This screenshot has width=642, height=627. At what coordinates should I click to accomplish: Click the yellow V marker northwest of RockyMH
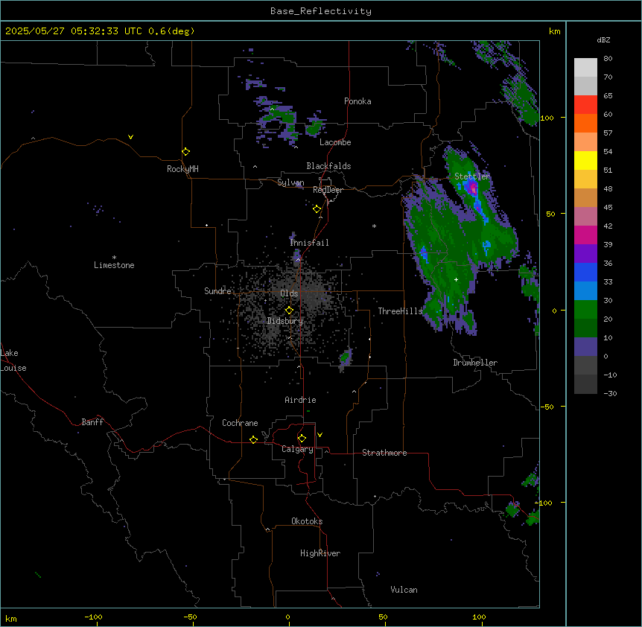click(130, 137)
